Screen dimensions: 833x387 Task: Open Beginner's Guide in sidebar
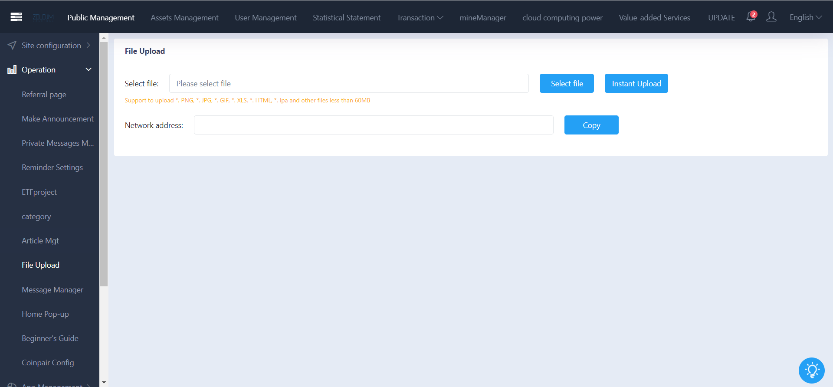pyautogui.click(x=49, y=338)
